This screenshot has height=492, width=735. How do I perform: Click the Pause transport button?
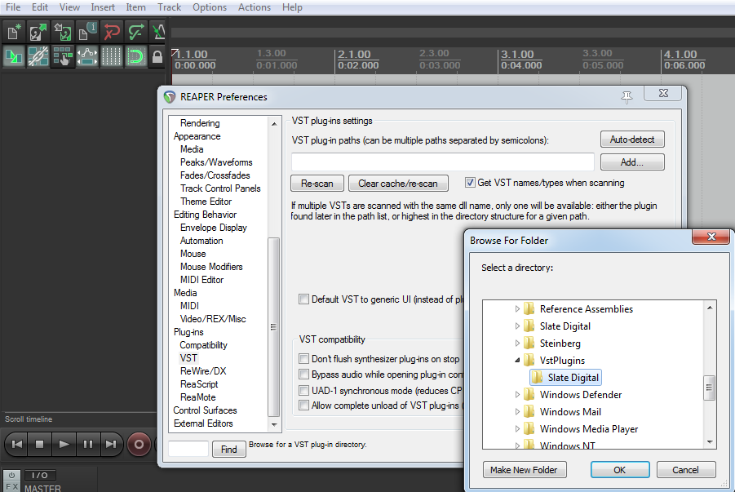click(x=87, y=444)
